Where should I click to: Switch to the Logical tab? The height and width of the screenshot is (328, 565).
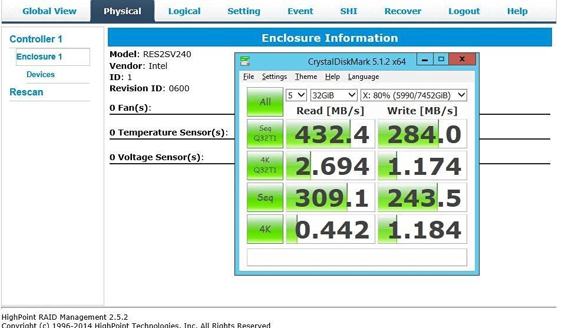coord(184,11)
